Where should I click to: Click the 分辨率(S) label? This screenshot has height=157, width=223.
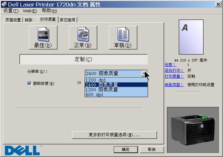point(37,71)
